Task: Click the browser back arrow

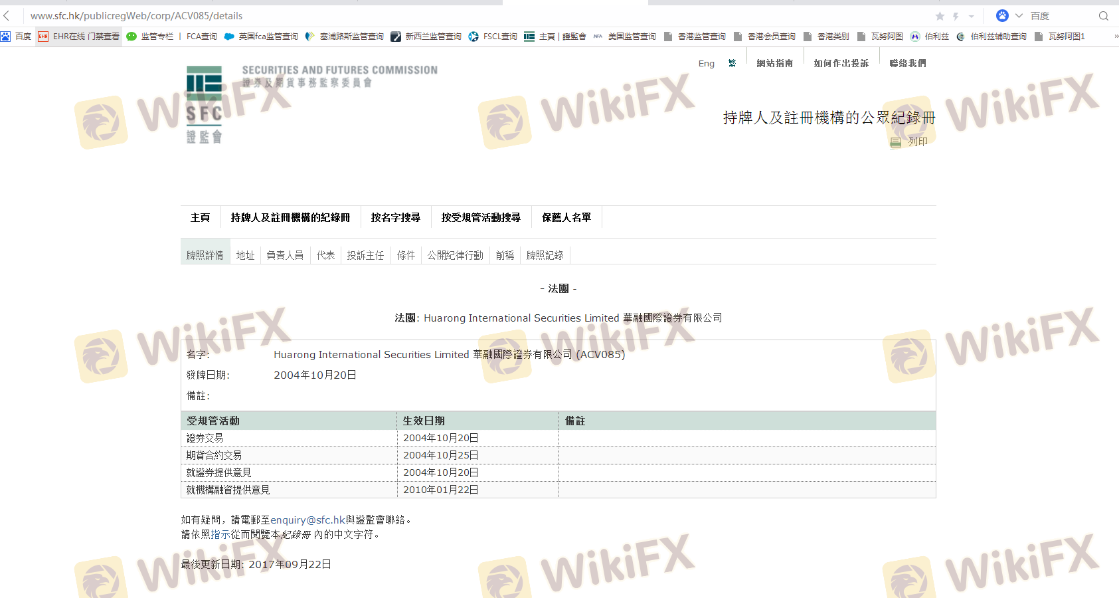Action: tap(7, 16)
